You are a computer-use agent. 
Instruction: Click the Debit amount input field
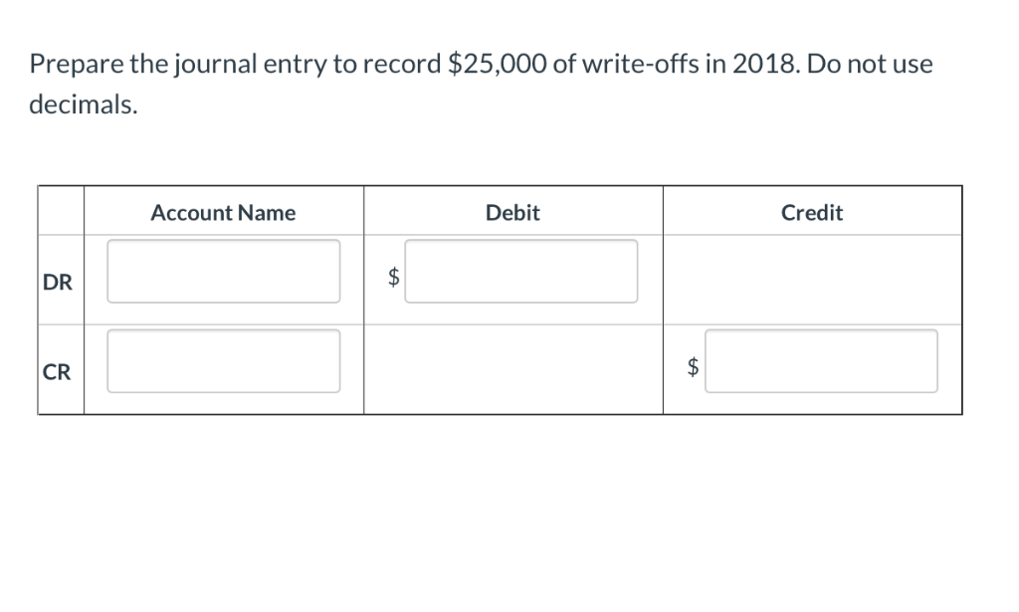tap(521, 270)
